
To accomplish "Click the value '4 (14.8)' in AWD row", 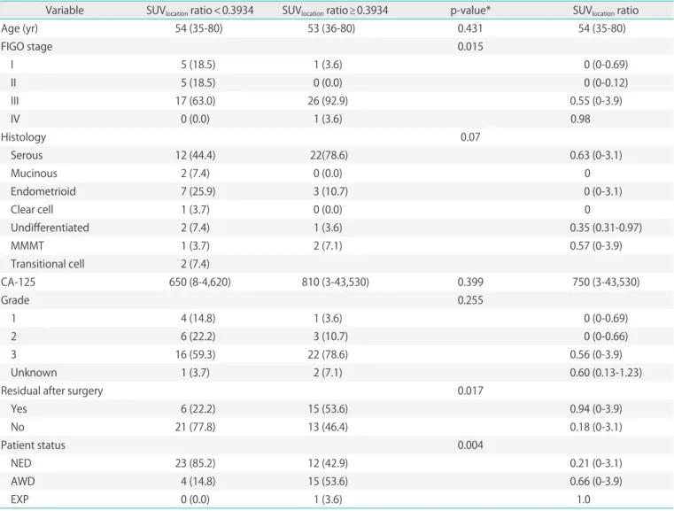I will [198, 482].
